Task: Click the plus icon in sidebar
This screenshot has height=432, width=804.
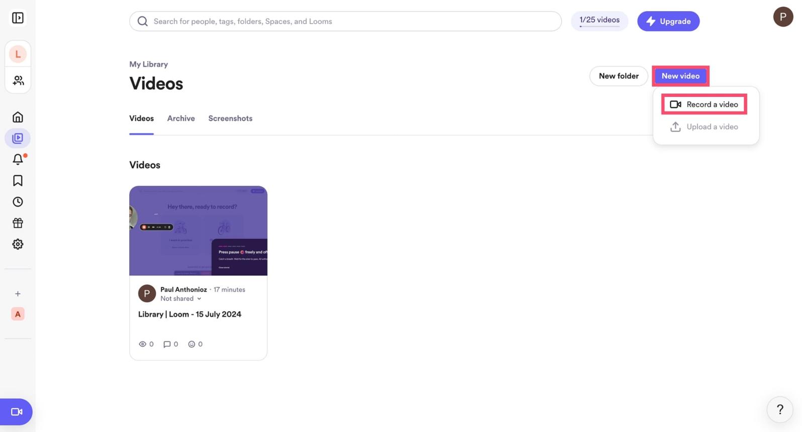Action: click(x=18, y=294)
